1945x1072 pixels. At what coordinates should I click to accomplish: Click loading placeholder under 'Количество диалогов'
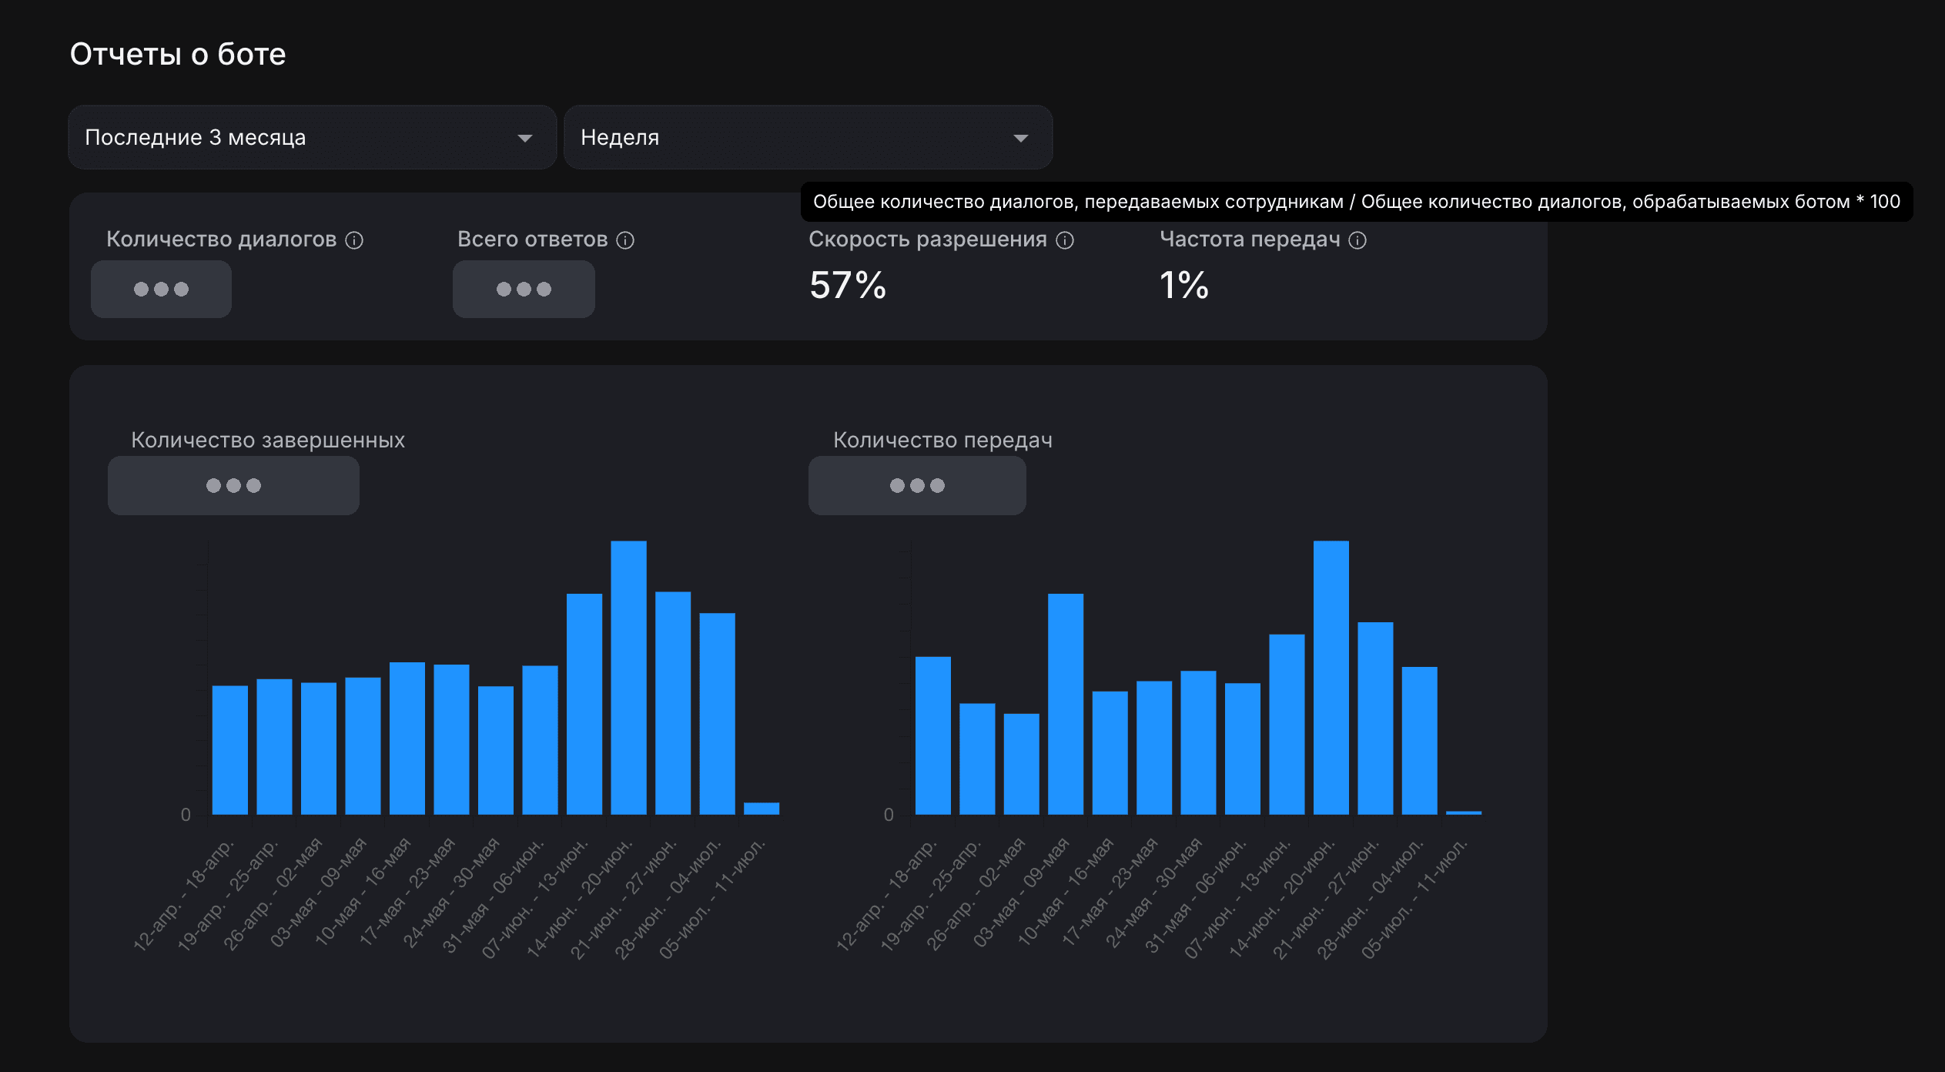(x=161, y=289)
